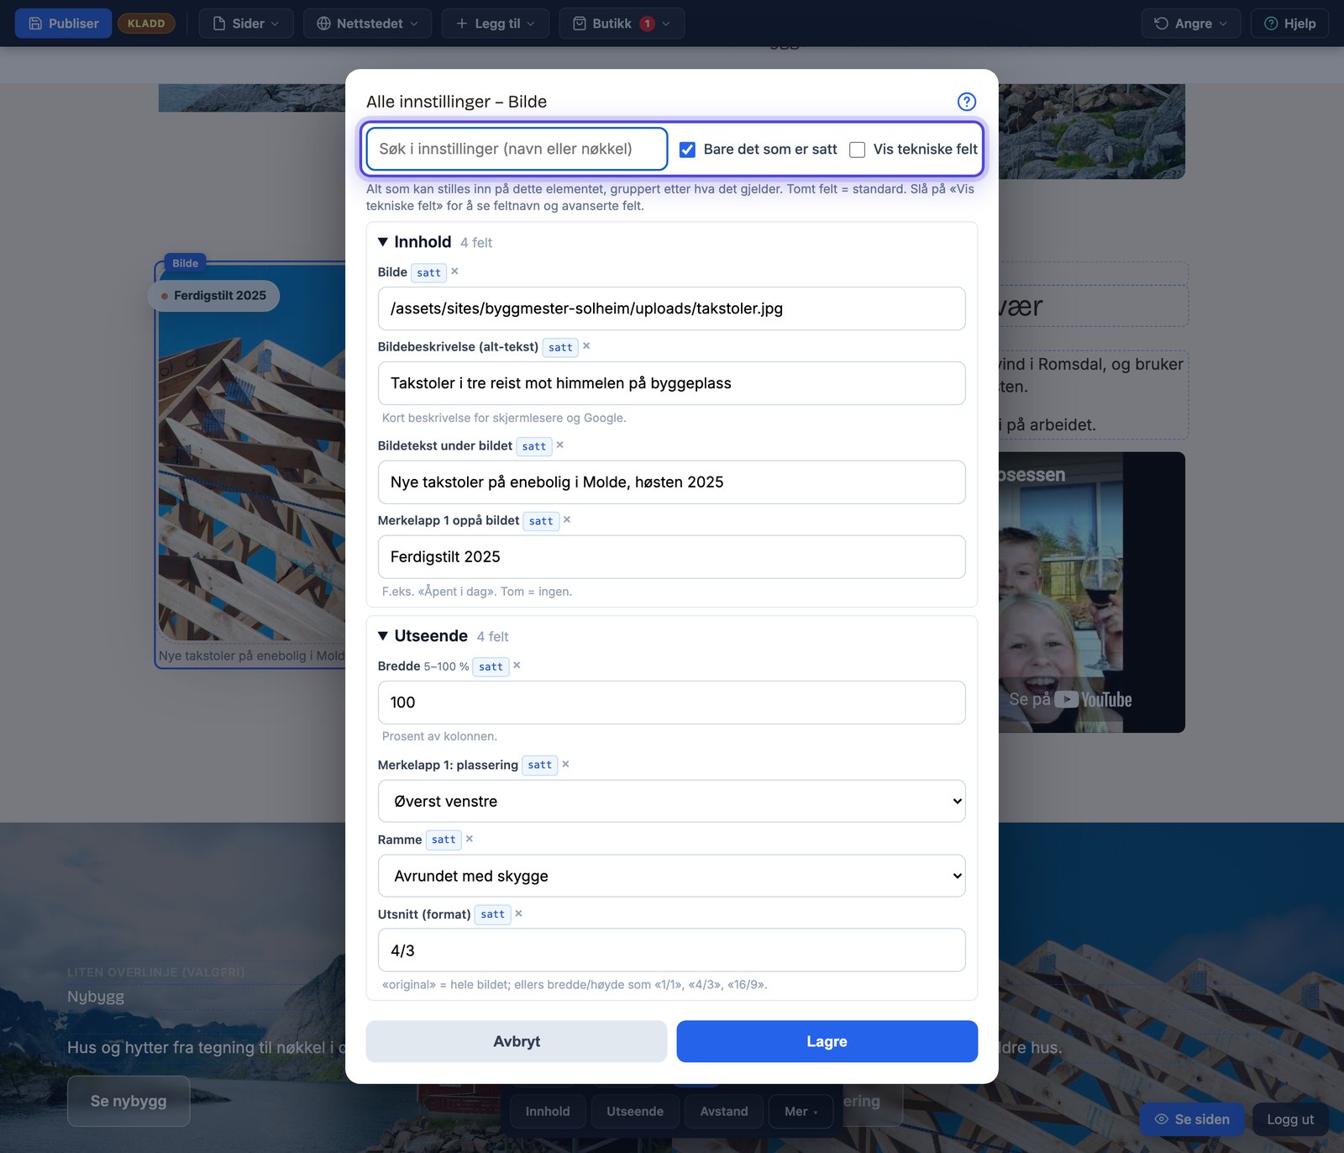This screenshot has height=1153, width=1344.
Task: Reset the Bredde setting with its ×
Action: 517,666
